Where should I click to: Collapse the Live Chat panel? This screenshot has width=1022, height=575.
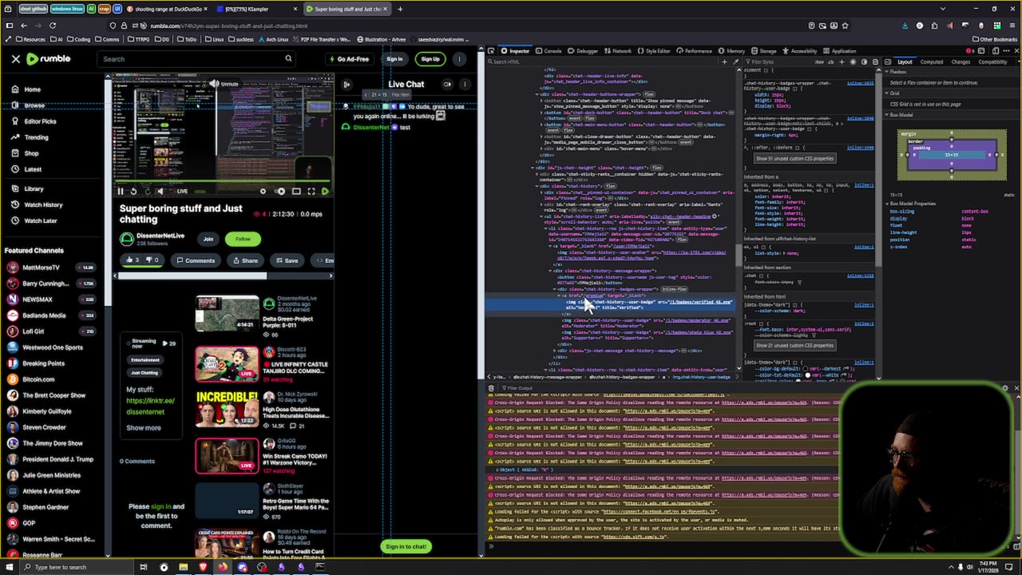347,84
